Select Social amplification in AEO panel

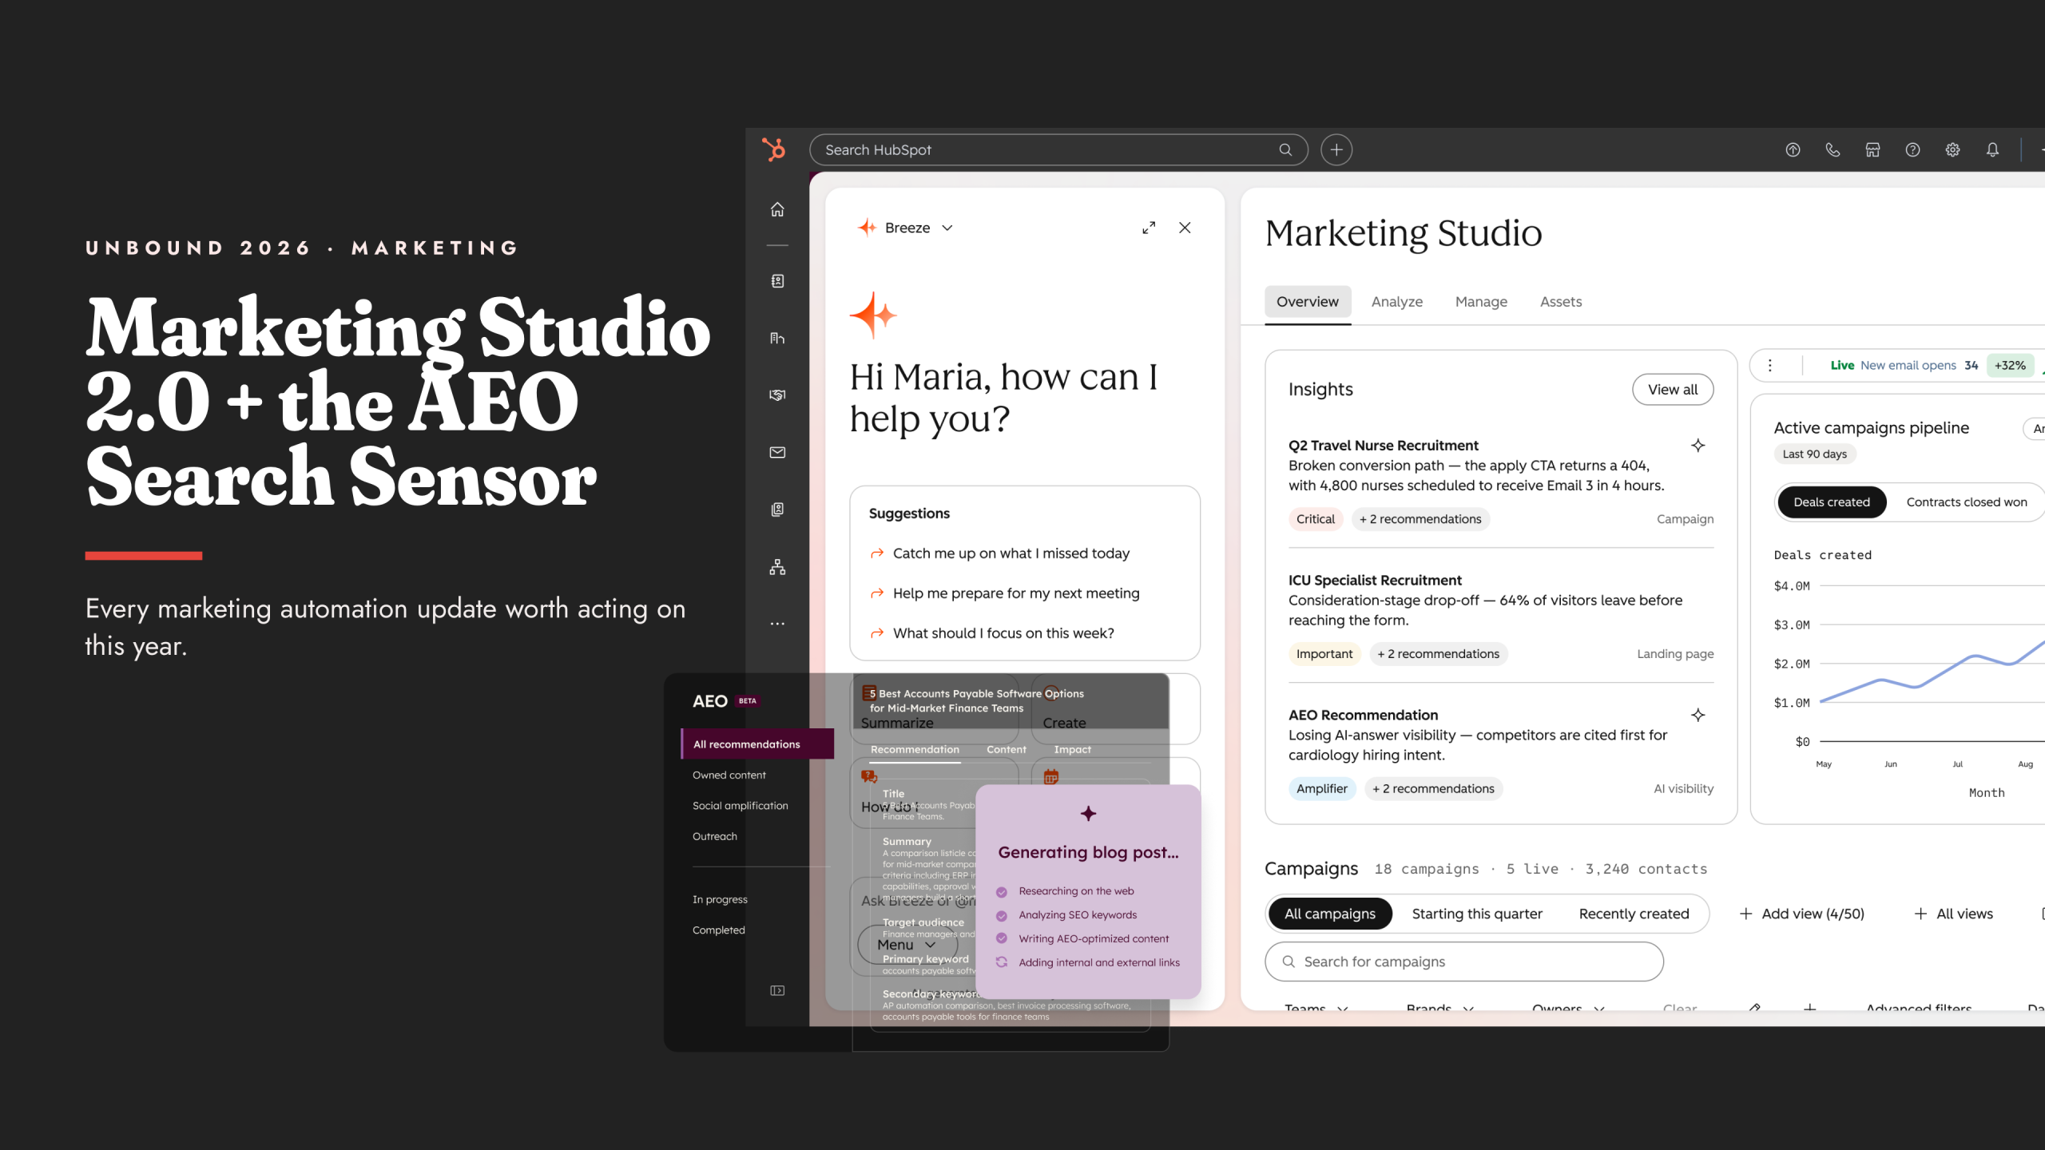740,806
